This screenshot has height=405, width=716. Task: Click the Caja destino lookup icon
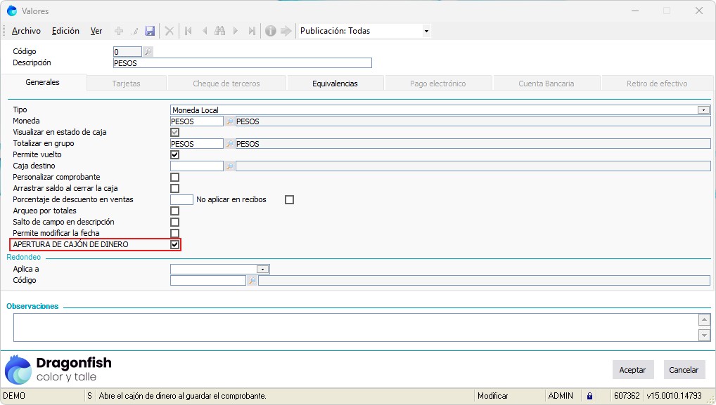click(x=229, y=166)
